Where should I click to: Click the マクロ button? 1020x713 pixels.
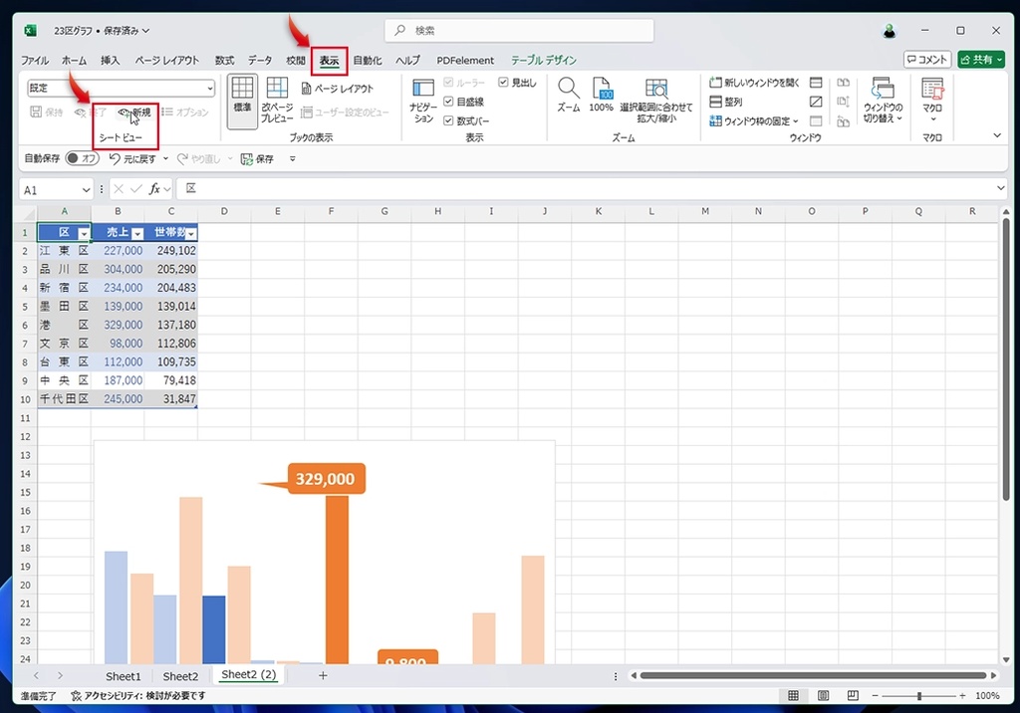pos(932,101)
